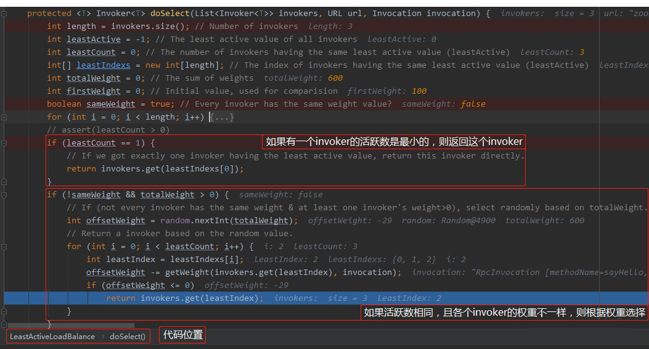Click 'length' in 'int length = invokers.size()'
This screenshot has height=349, width=649.
81,26
